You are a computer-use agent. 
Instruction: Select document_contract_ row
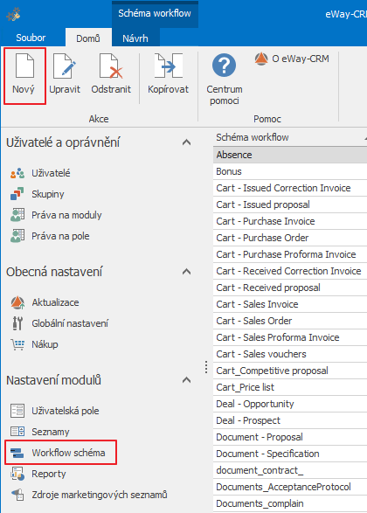pos(290,470)
